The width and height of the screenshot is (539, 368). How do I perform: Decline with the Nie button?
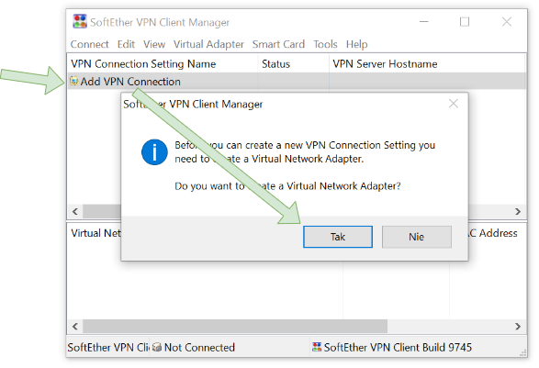(416, 237)
